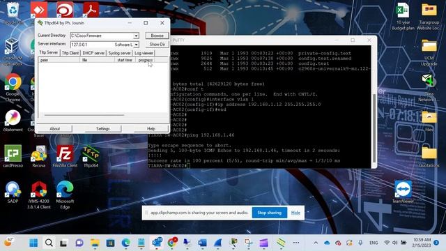Click the horizontal scrollbar in Tftpd64 list
Viewport: 446px width, 251px height.
84,115
